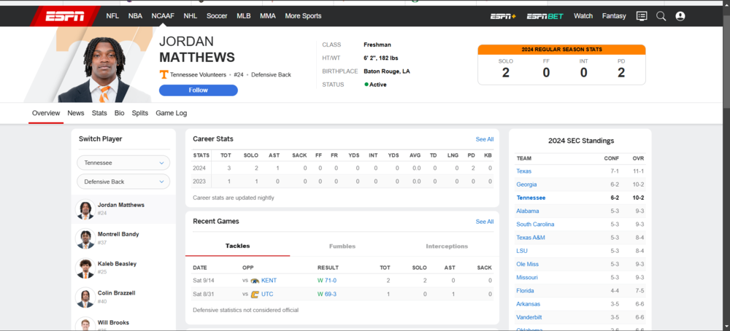Open the Game Log tab
The image size is (730, 331).
point(171,113)
